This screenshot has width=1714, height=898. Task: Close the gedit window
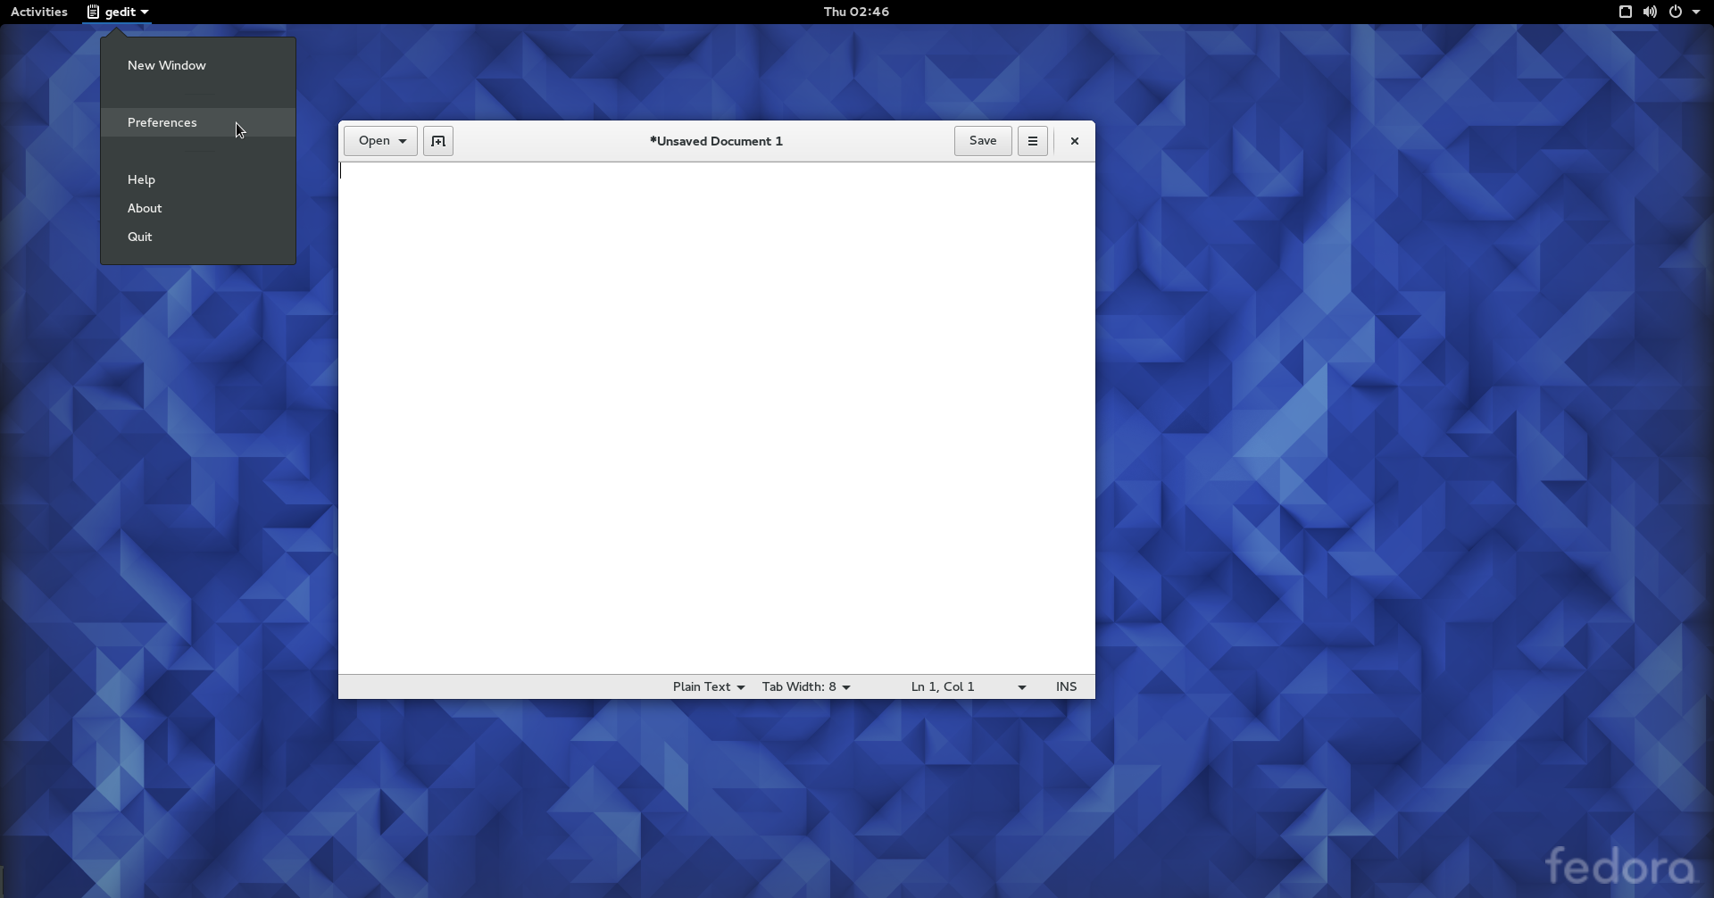pyautogui.click(x=1074, y=141)
